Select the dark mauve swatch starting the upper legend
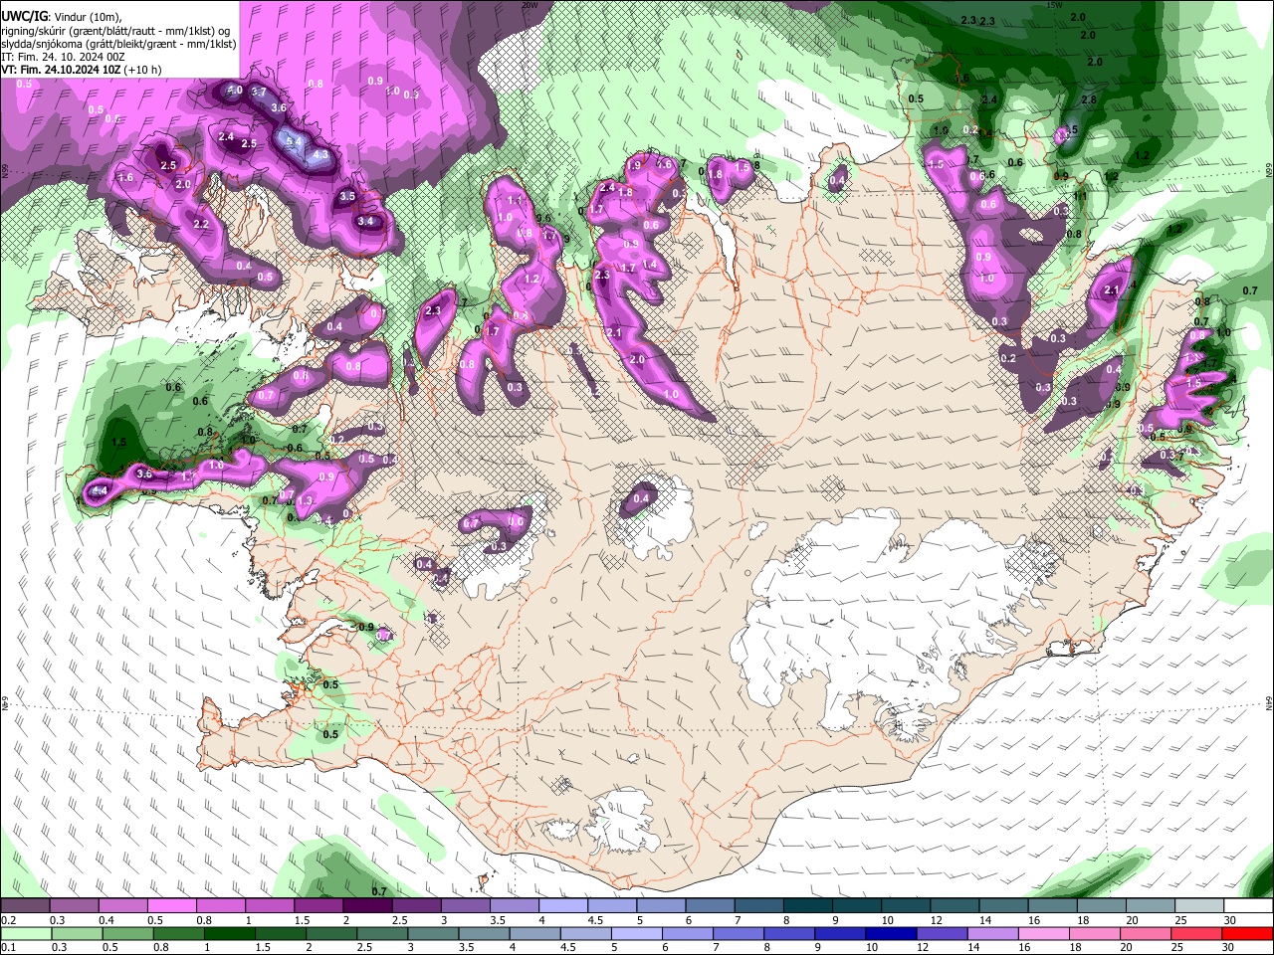1274x955 pixels. (25, 906)
